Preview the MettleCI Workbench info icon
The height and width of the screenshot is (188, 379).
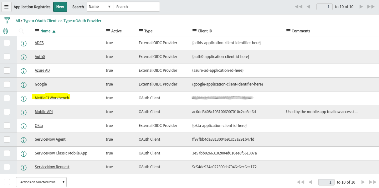coord(23,98)
